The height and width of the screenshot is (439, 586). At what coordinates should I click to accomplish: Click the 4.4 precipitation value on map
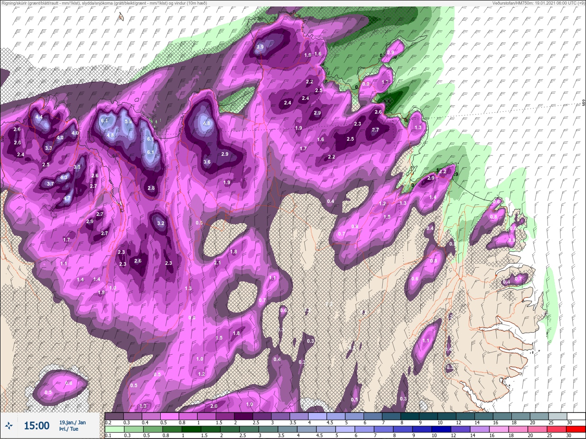(39, 117)
